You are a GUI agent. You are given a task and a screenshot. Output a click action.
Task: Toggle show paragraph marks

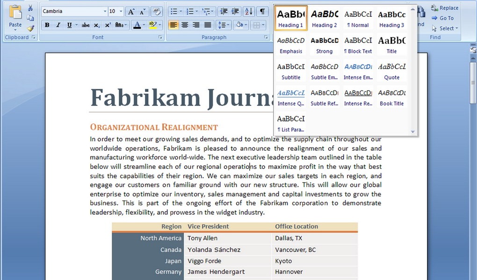[262, 12]
